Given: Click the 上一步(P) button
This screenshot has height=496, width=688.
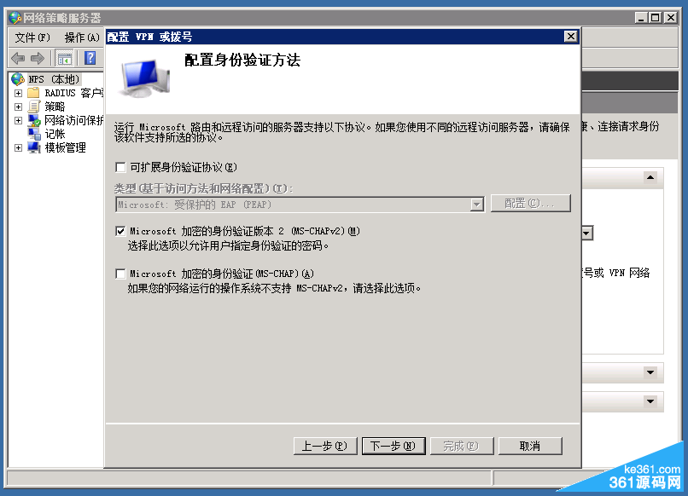Looking at the screenshot, I should 325,446.
